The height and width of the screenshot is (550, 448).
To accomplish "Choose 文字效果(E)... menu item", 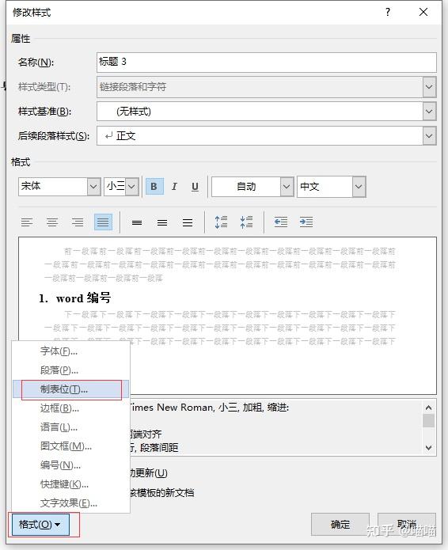I will point(71,503).
